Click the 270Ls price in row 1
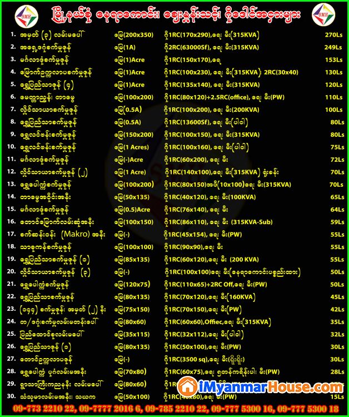The width and height of the screenshot is (349, 417). (x=333, y=34)
